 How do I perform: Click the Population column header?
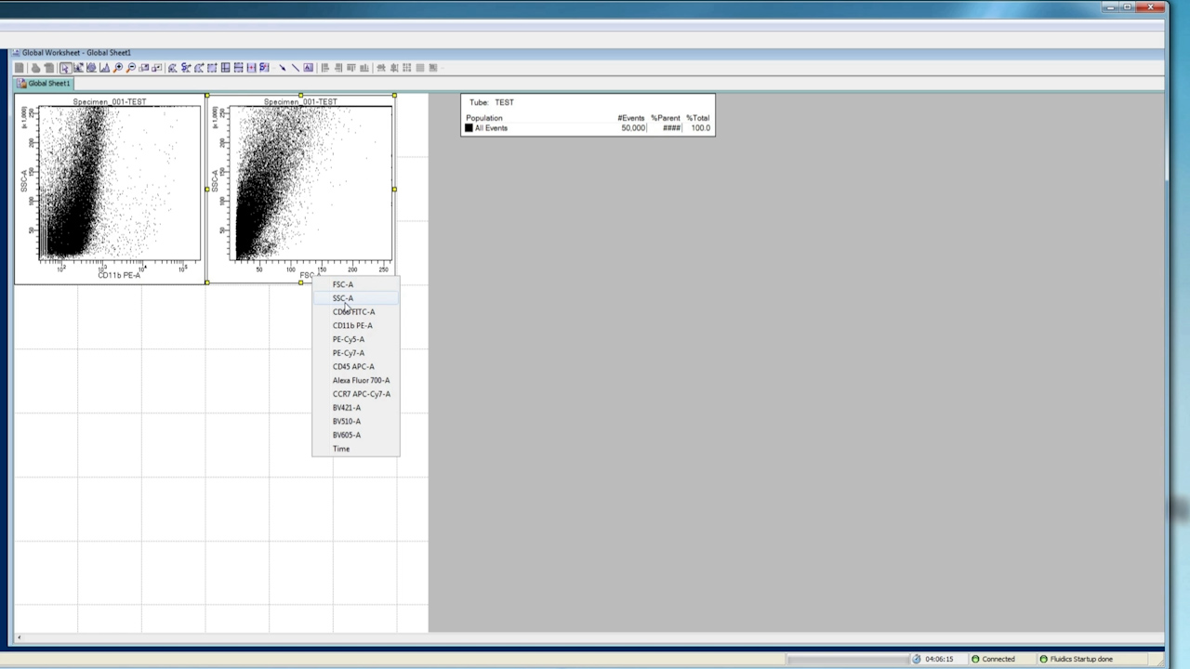click(484, 118)
